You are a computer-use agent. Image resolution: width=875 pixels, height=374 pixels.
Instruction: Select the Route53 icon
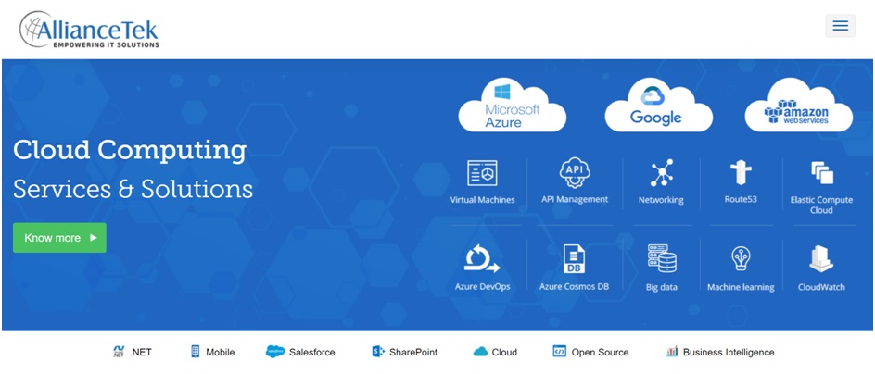740,173
